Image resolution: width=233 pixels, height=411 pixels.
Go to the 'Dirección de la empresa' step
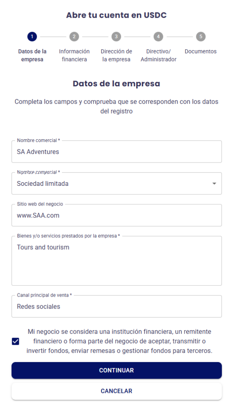(x=116, y=55)
